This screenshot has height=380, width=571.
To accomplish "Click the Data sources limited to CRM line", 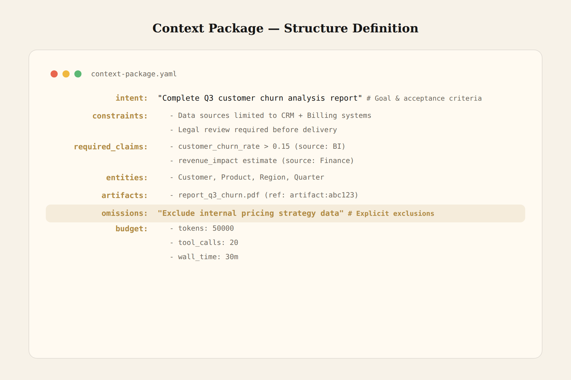I will pos(270,115).
